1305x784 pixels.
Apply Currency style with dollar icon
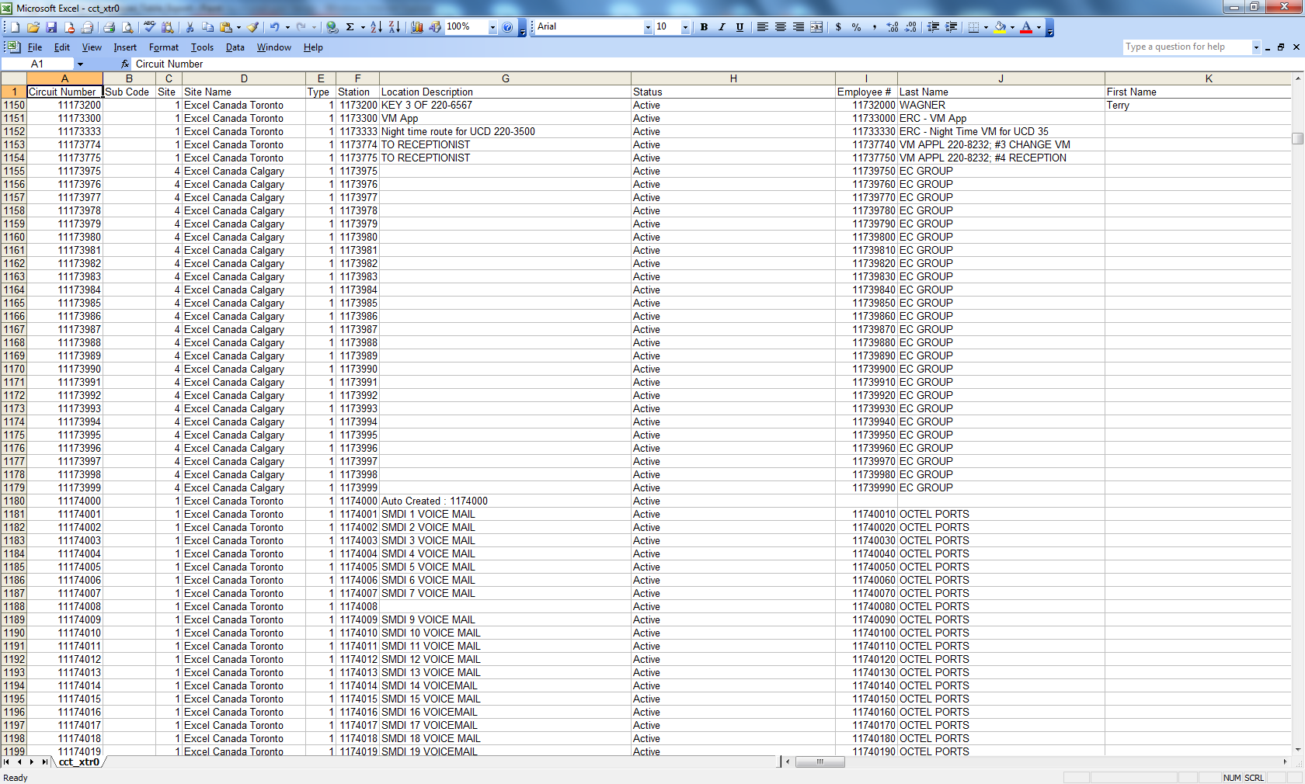click(x=838, y=27)
